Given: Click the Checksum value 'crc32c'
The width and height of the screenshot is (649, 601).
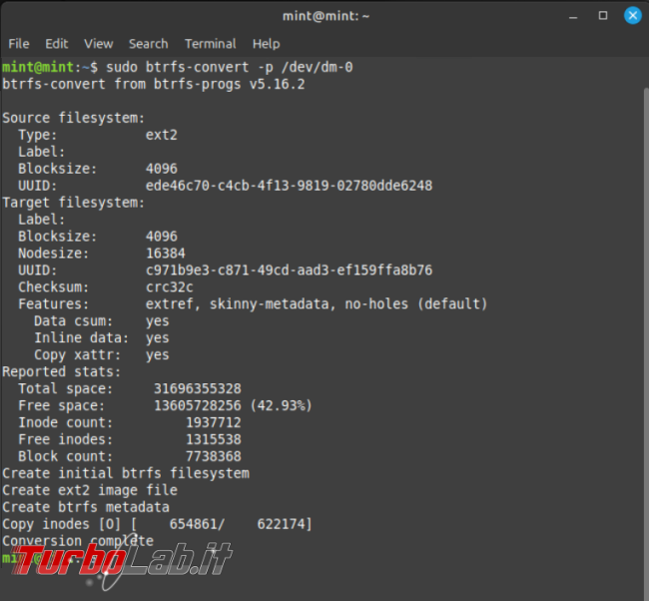Looking at the screenshot, I should click(x=170, y=288).
